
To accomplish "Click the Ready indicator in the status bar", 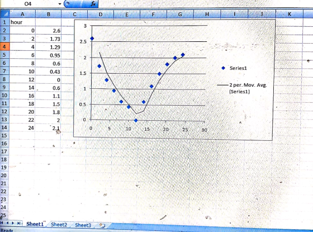I will tap(7, 230).
